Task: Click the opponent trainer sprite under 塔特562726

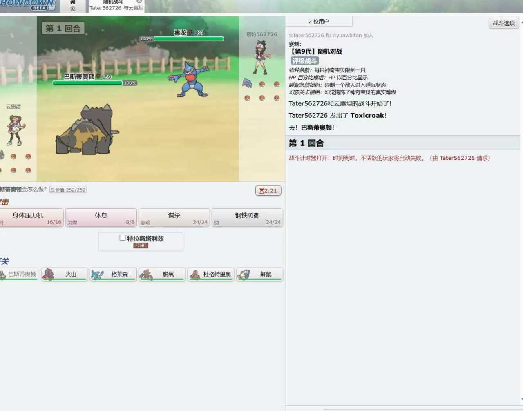Action: click(261, 57)
